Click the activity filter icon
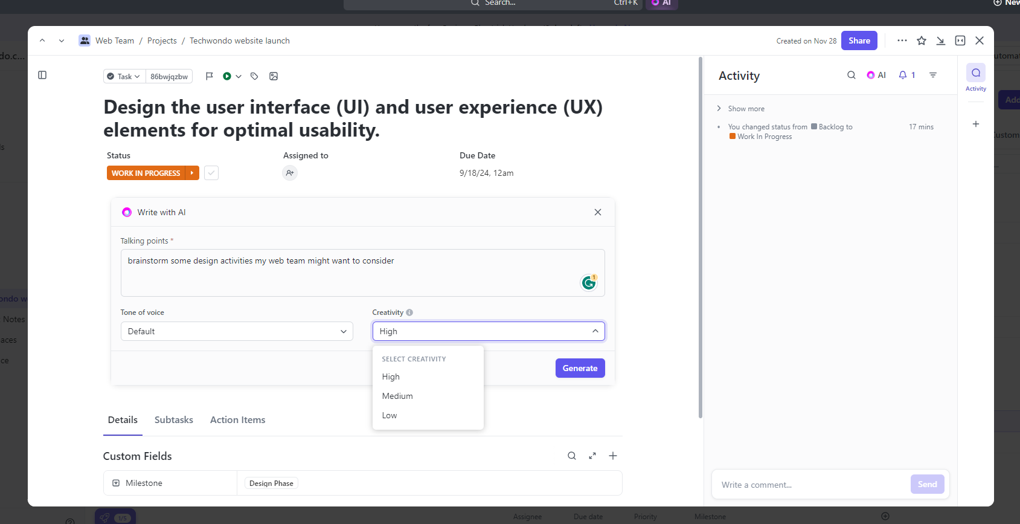The image size is (1020, 524). 933,75
